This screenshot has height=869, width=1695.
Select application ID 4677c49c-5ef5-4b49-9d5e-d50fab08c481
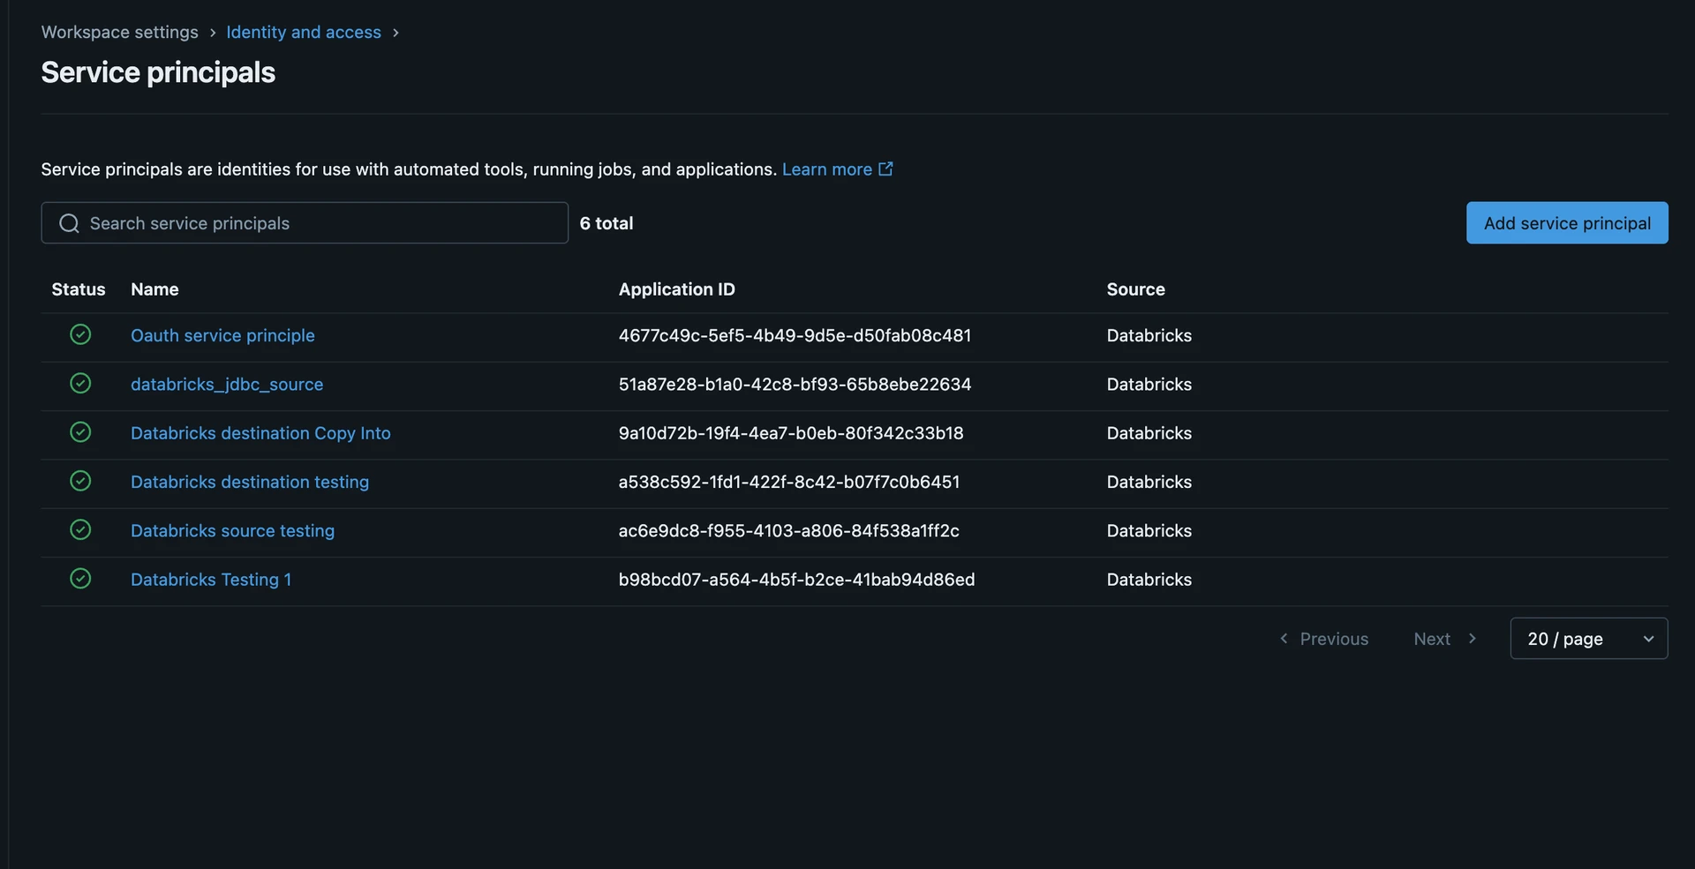795,335
